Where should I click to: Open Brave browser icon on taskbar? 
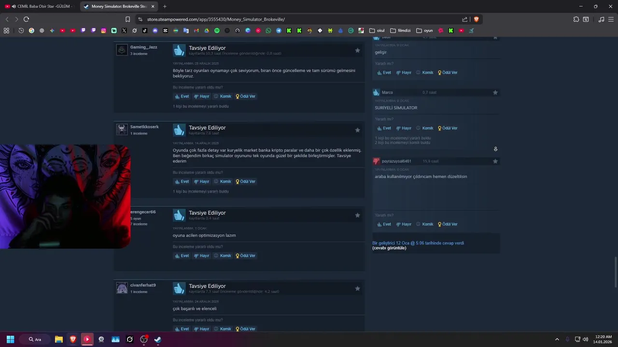pos(73,339)
